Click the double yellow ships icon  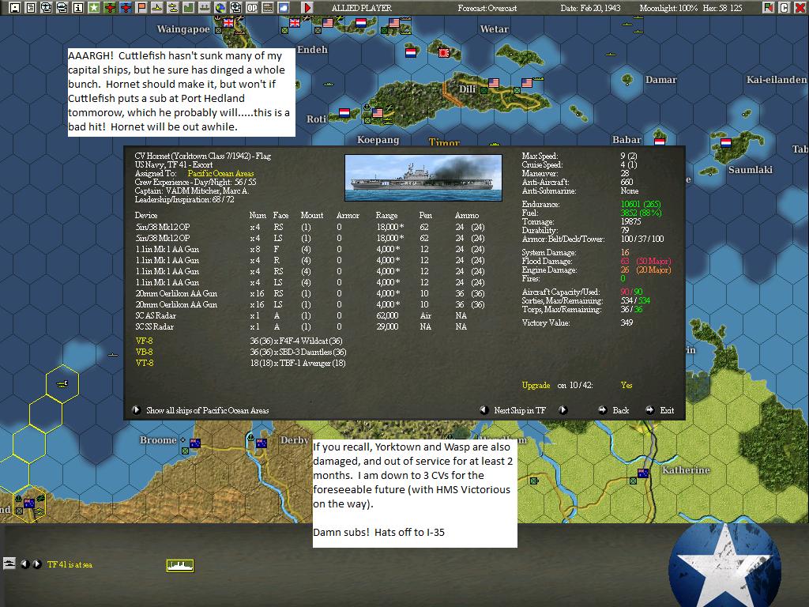point(173,8)
